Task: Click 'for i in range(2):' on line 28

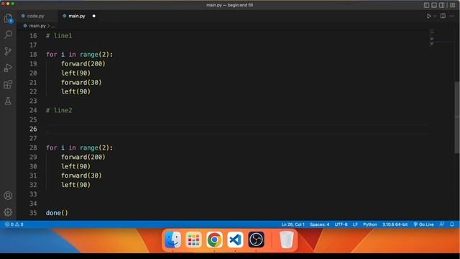Action: [x=79, y=147]
